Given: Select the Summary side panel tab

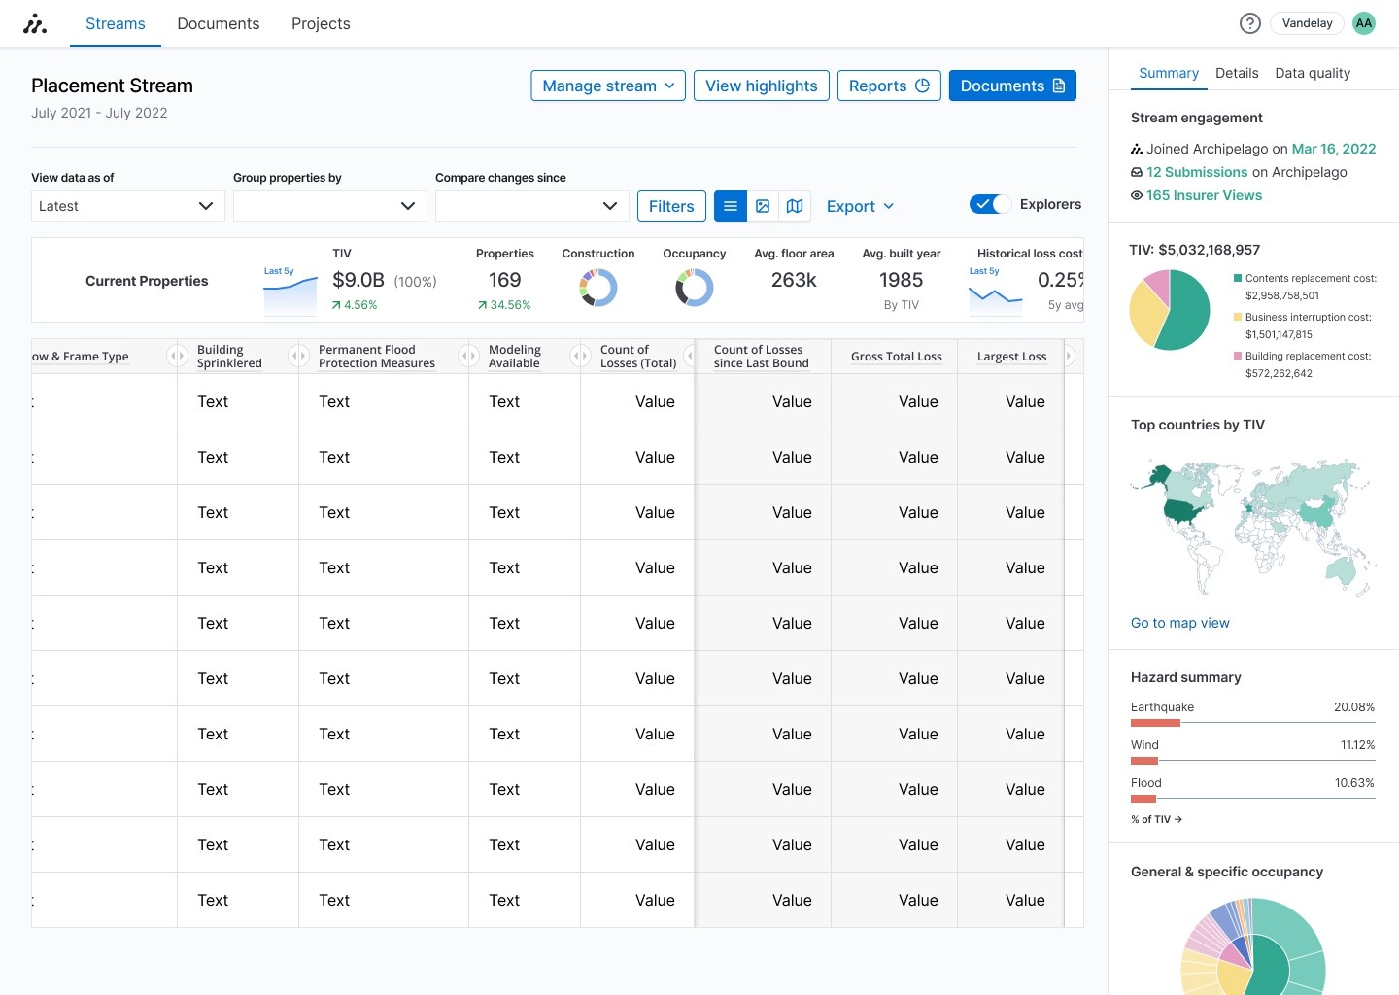Looking at the screenshot, I should click(x=1169, y=73).
